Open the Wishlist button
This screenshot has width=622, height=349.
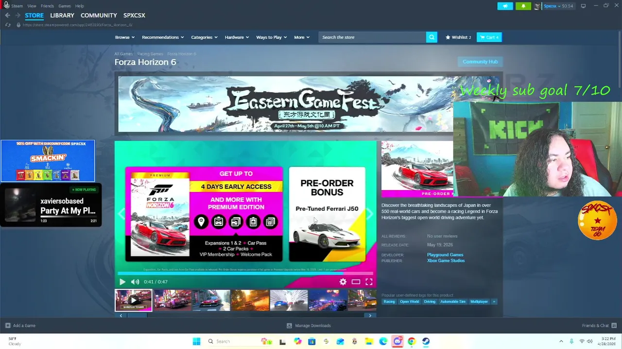(458, 37)
